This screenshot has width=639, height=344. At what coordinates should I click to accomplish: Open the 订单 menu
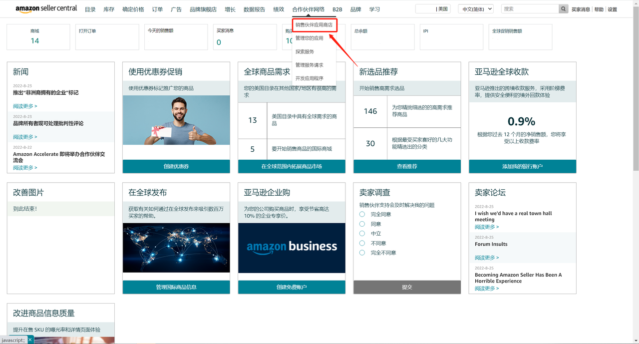pyautogui.click(x=157, y=9)
